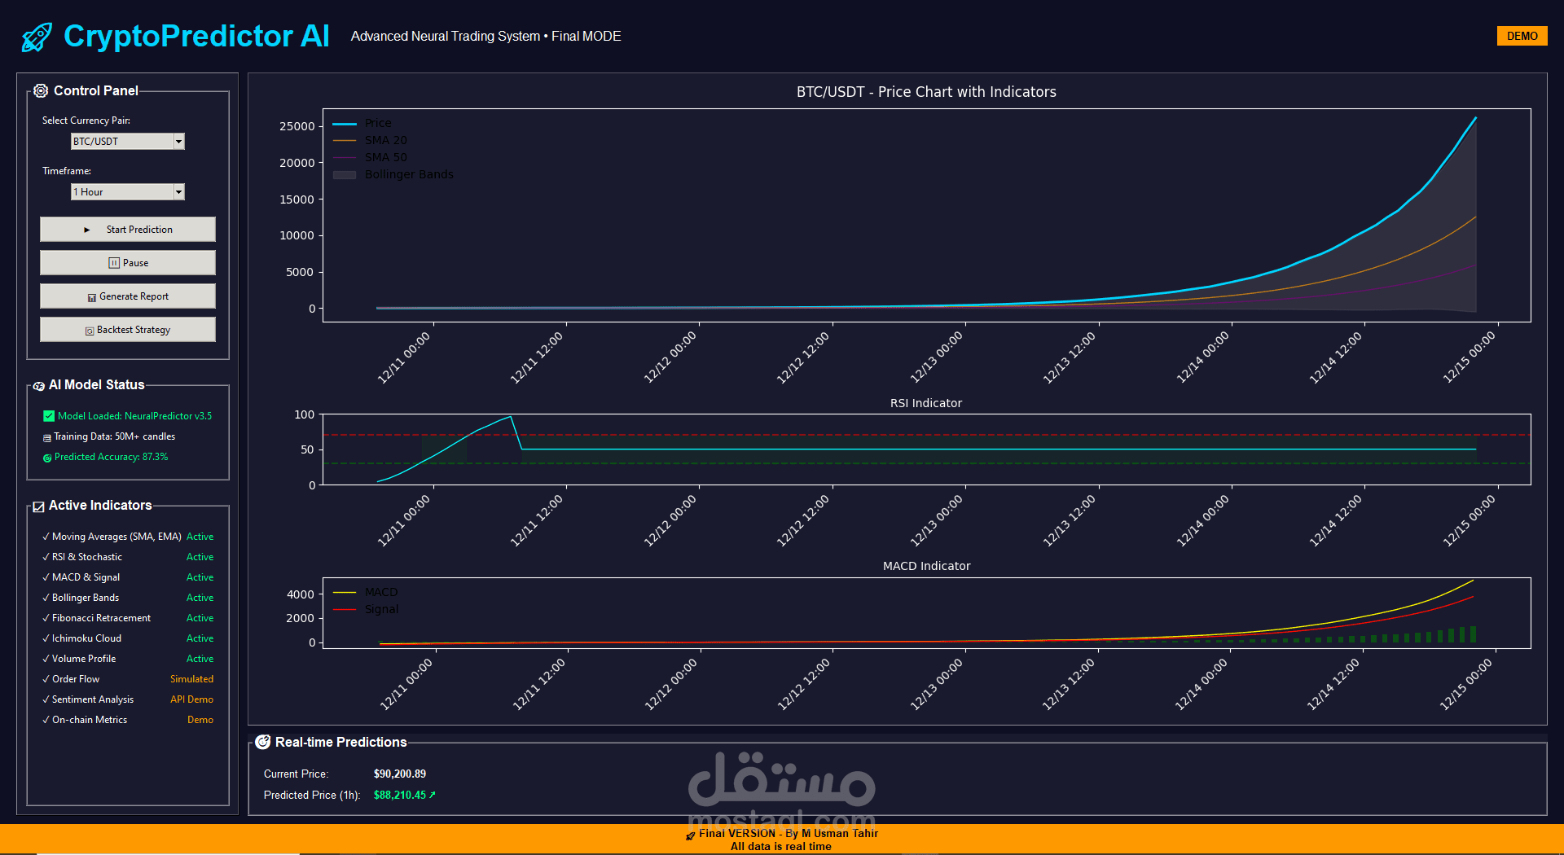The height and width of the screenshot is (855, 1564).
Task: Uncheck the Bollinger Bands indicator checkmark
Action: [45, 597]
